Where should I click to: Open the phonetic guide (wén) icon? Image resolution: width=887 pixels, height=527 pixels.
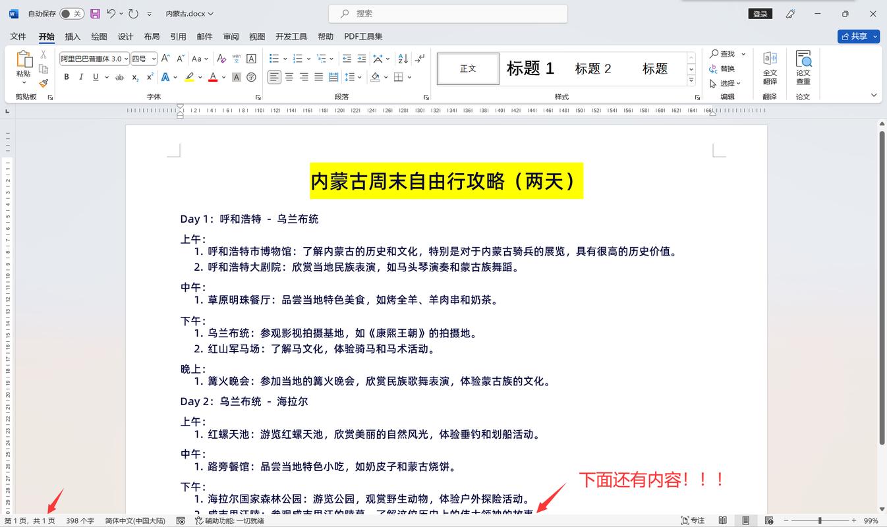tap(237, 59)
